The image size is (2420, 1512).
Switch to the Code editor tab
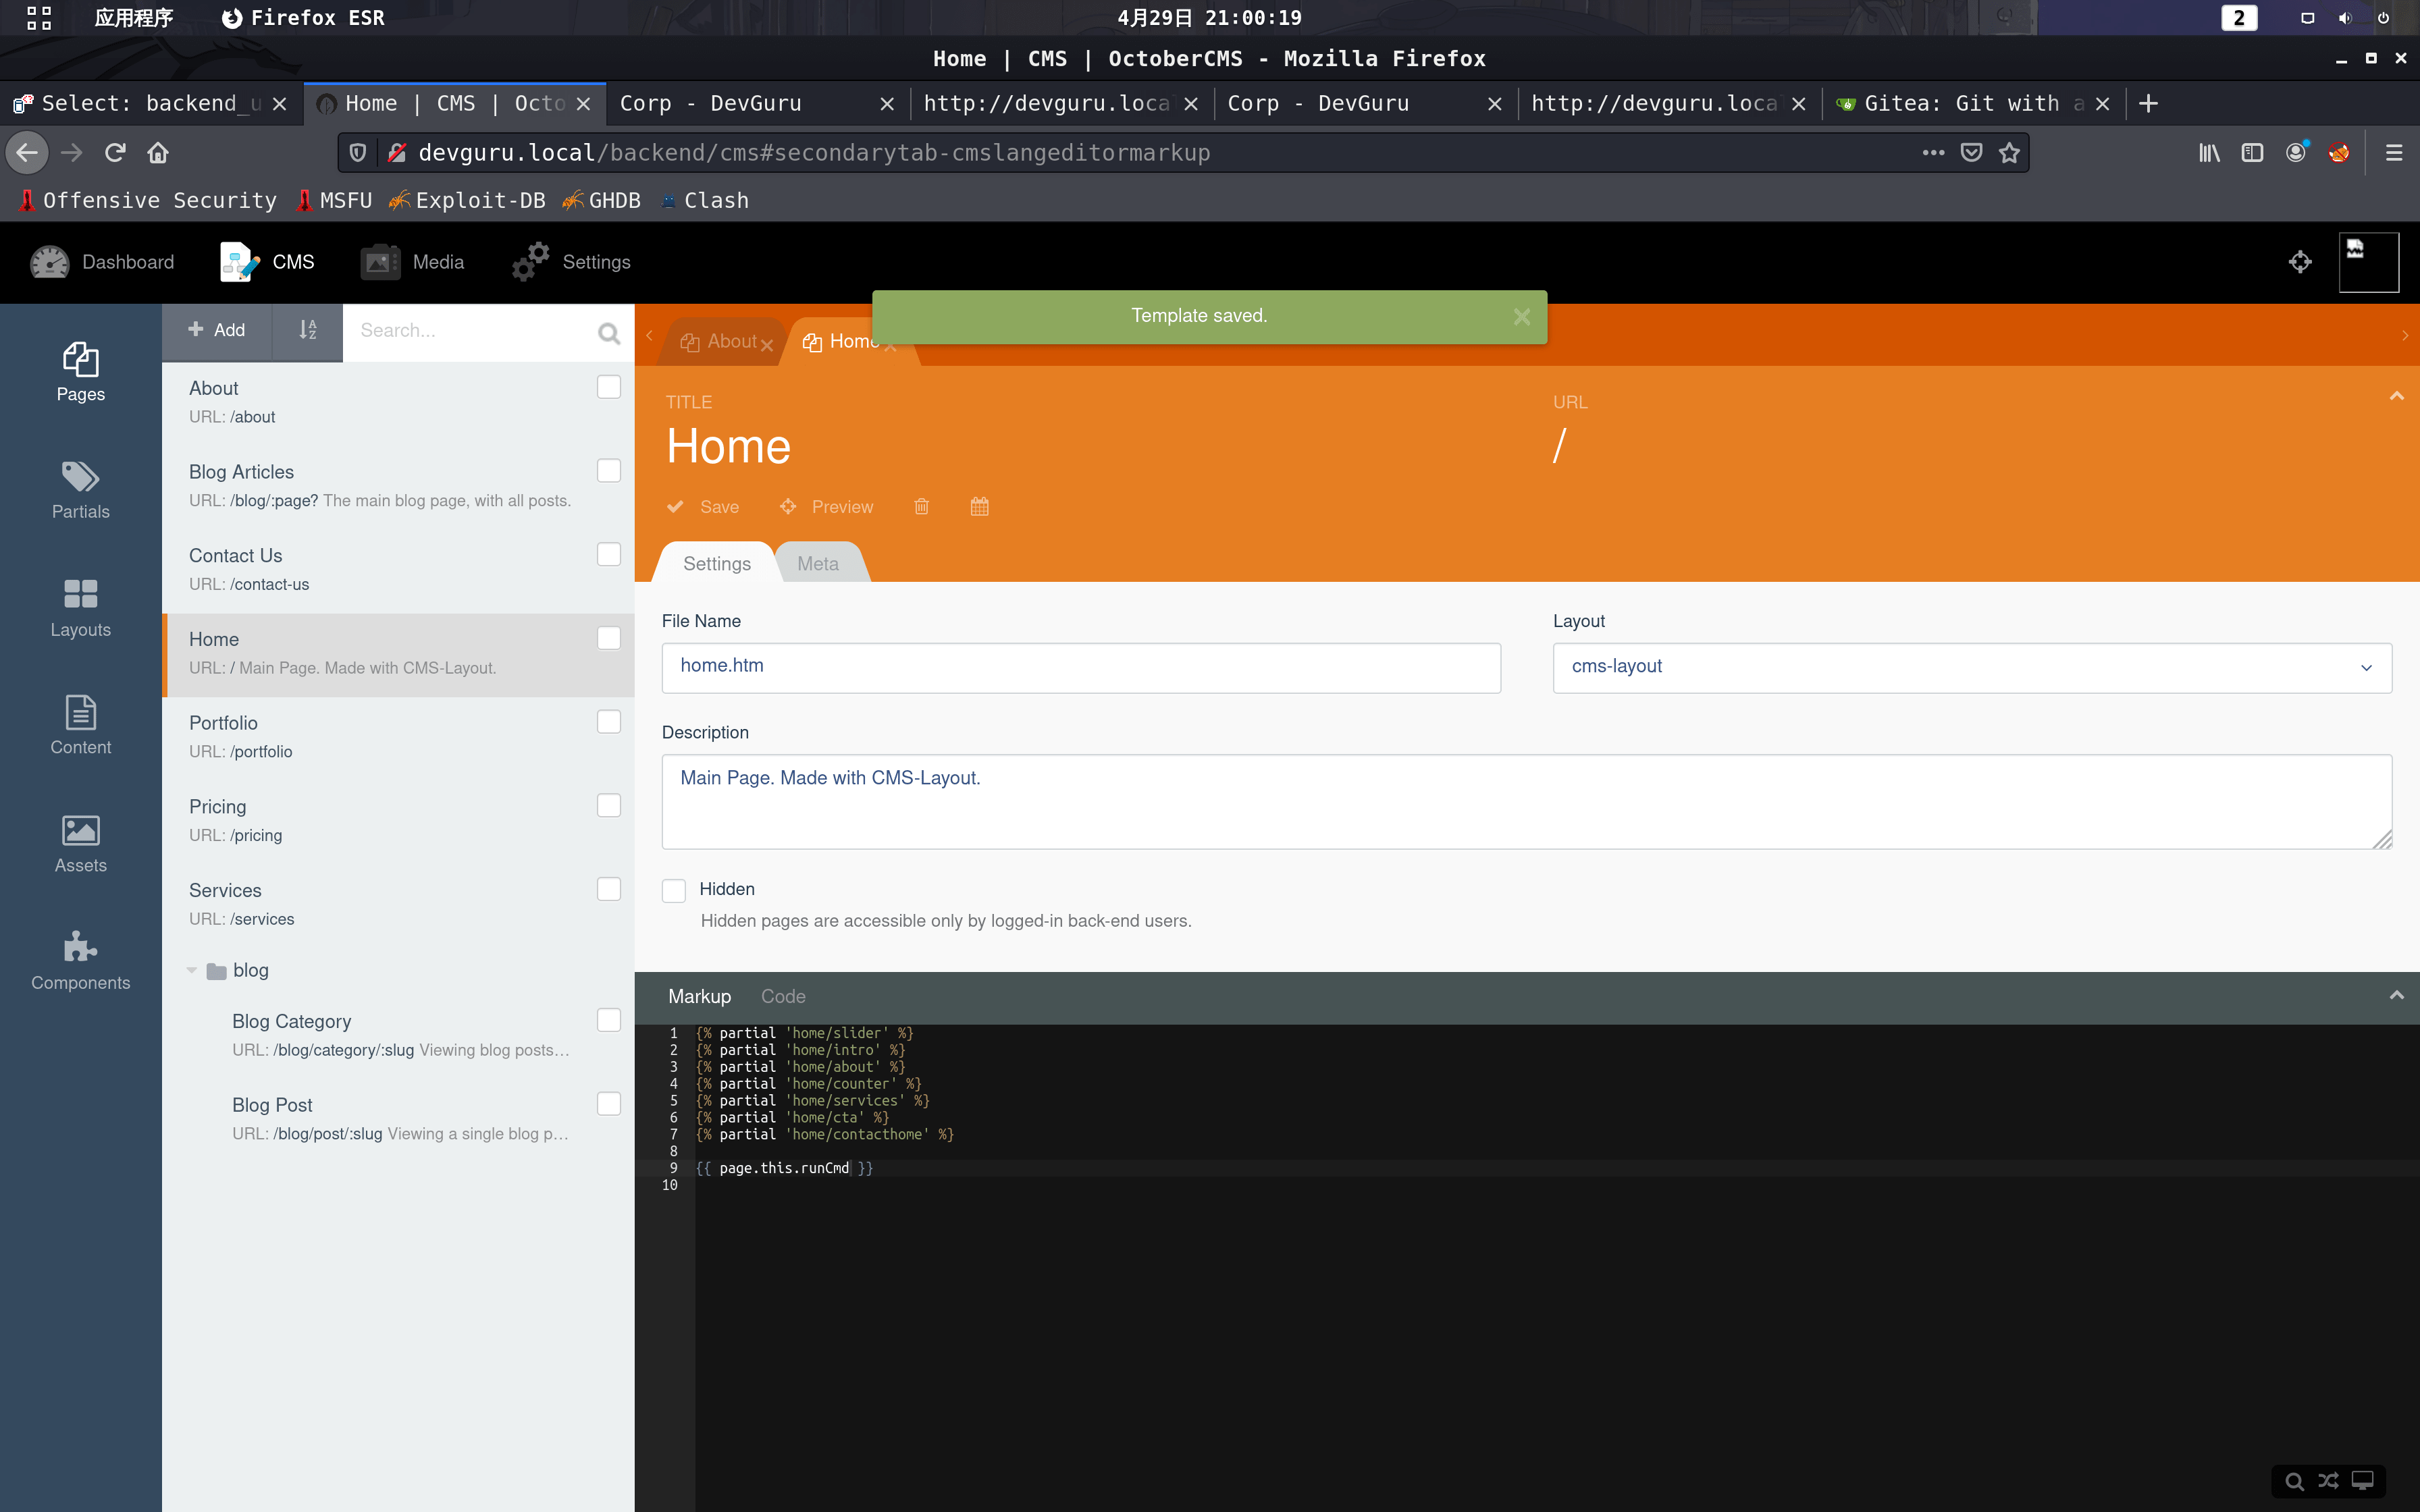tap(783, 997)
